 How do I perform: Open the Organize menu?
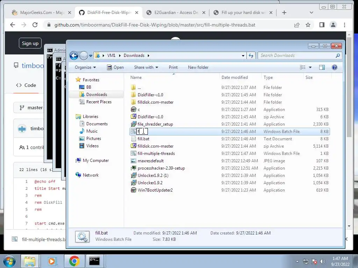click(x=85, y=67)
